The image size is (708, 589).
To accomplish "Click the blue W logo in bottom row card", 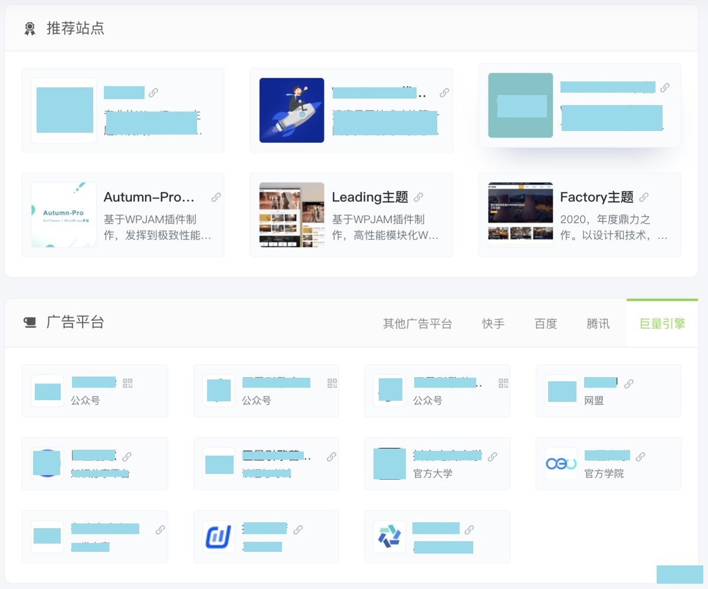I will [219, 536].
